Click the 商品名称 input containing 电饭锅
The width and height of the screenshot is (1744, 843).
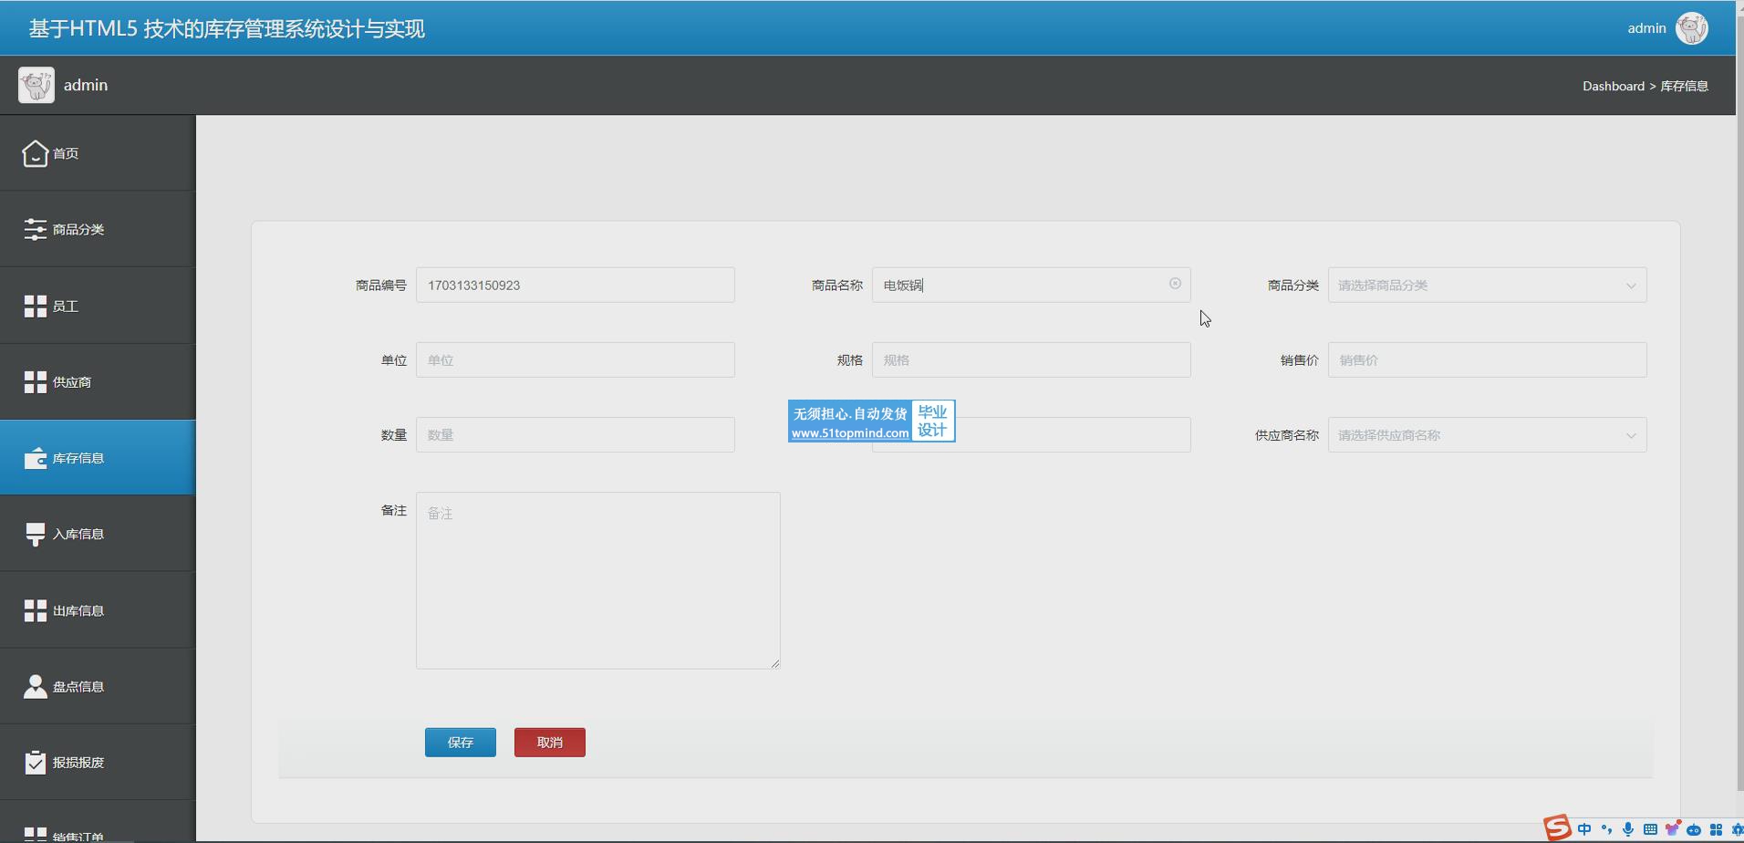[1031, 285]
